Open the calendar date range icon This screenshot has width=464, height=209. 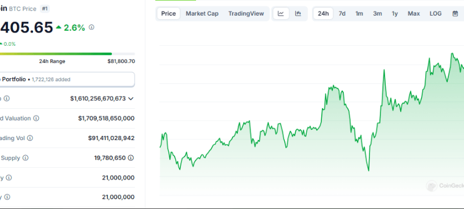[x=455, y=13]
